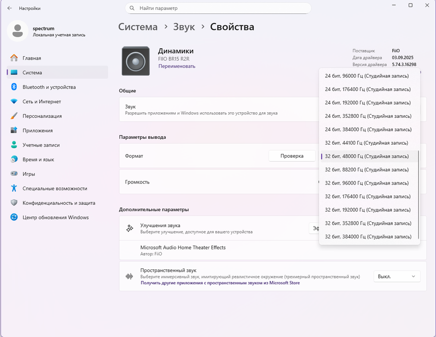Open Пространственный звук dropdown showing Выкл.
This screenshot has width=436, height=337.
click(x=397, y=276)
